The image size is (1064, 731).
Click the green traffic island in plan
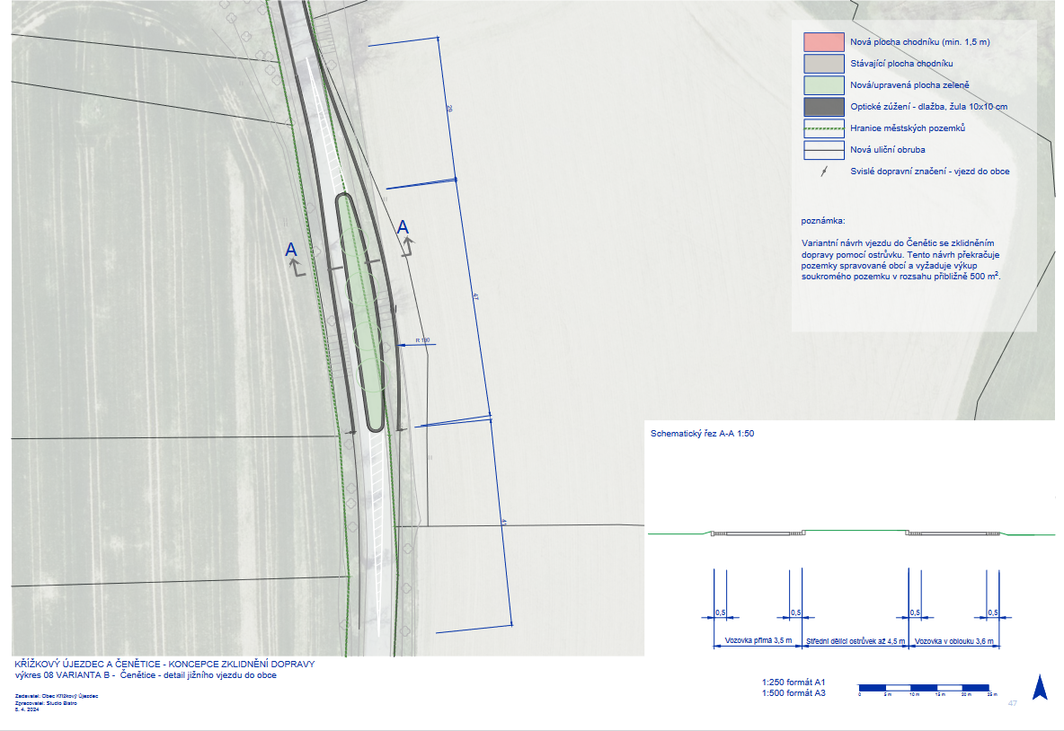click(x=362, y=305)
